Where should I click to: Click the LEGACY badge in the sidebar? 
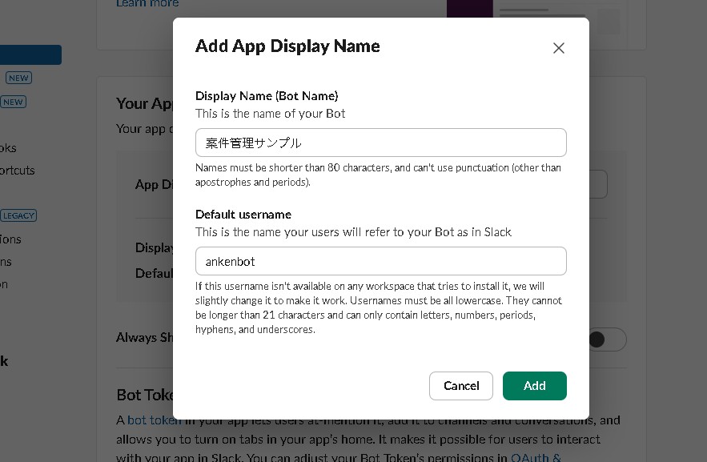18,215
